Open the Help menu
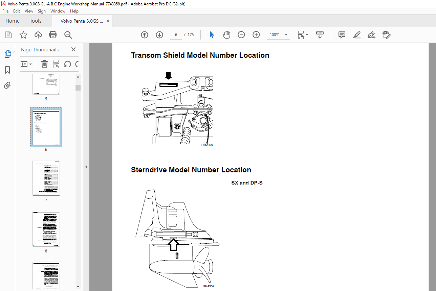Screen dimensions: 436x291 [x=74, y=11]
